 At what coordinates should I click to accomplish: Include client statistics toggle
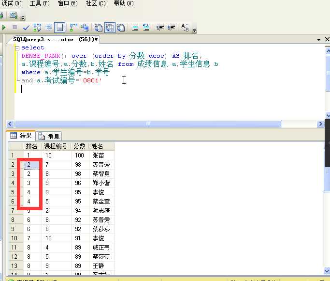pyautogui.click(x=85, y=28)
